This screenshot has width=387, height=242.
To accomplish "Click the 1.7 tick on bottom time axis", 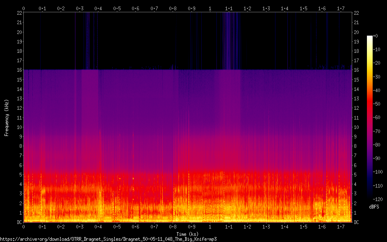I will click(x=341, y=226).
